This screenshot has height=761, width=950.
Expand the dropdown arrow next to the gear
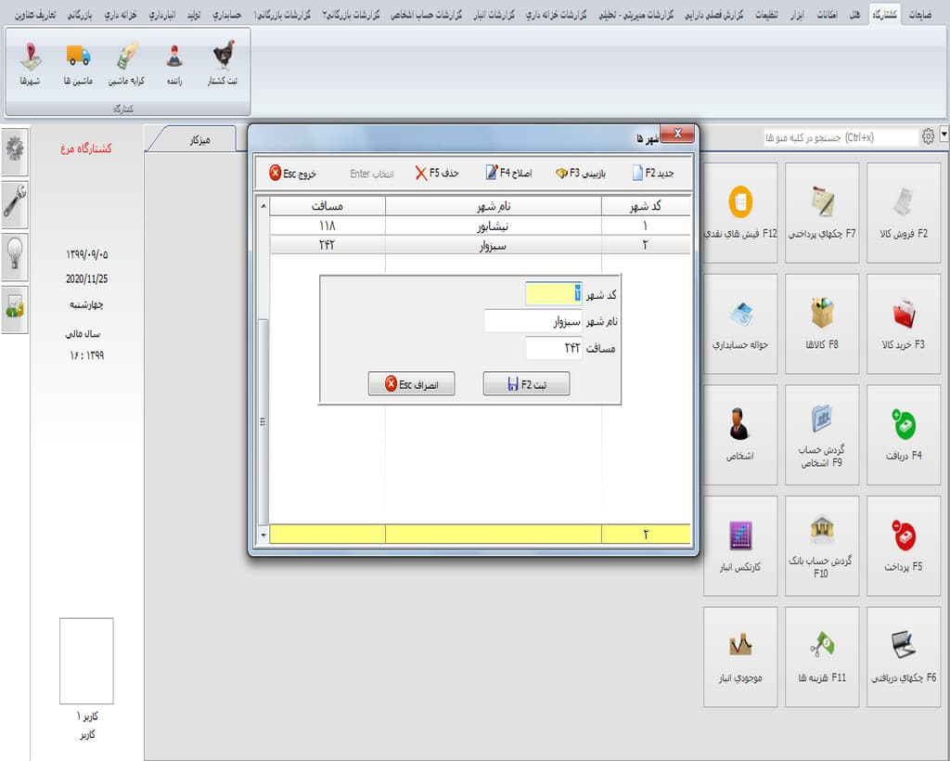click(x=944, y=135)
